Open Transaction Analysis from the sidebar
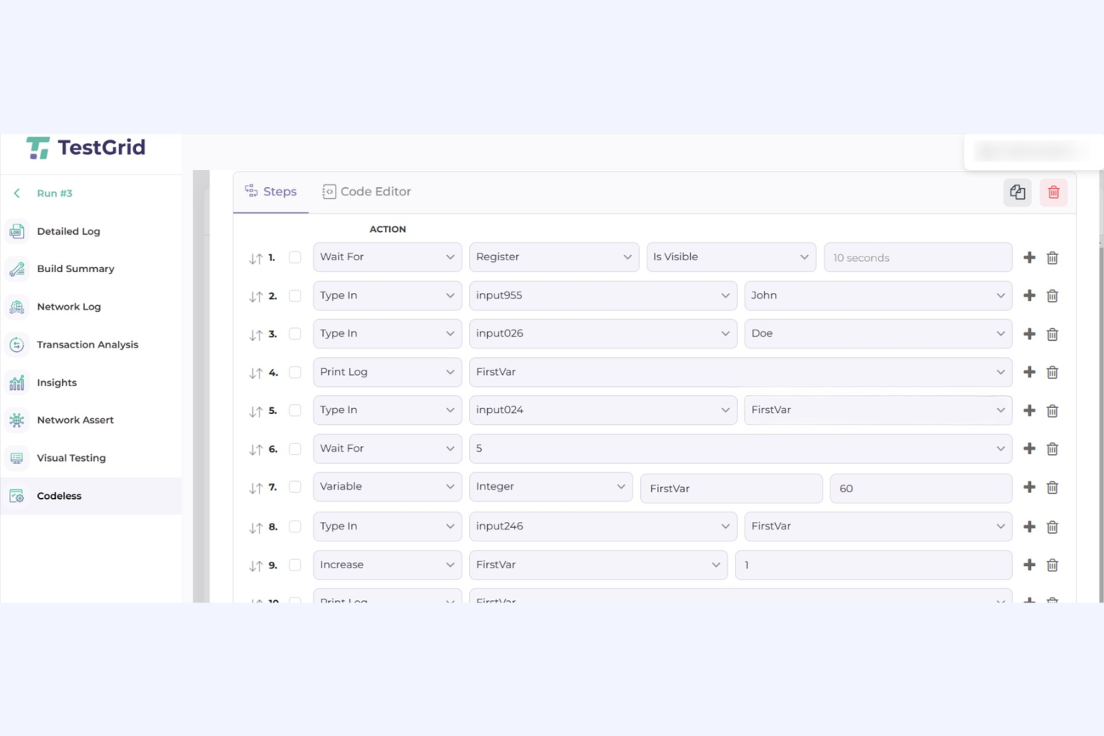 [87, 345]
